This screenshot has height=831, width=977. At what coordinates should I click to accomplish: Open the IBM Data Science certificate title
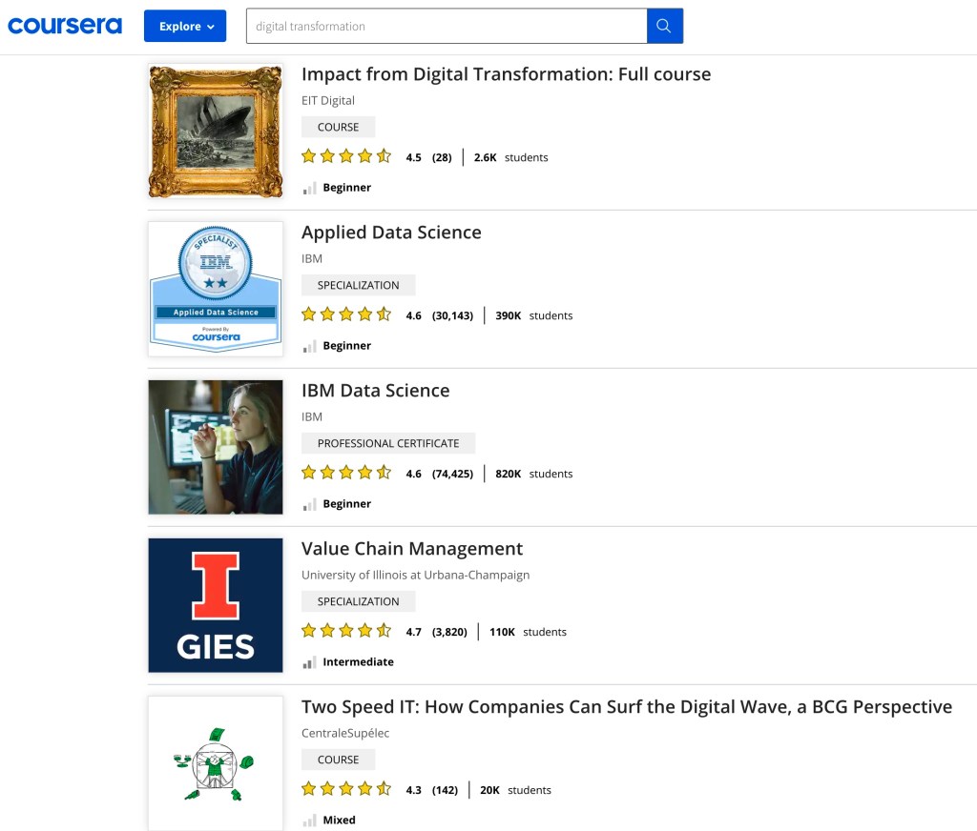(375, 391)
